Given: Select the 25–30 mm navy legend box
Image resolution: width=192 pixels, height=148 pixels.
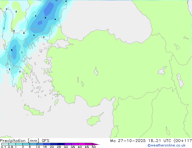Looking at the screenshot, I should pos(61,144).
